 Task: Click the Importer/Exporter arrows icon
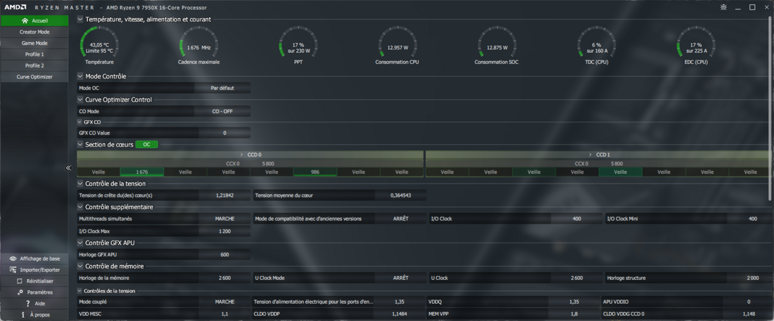[13, 270]
